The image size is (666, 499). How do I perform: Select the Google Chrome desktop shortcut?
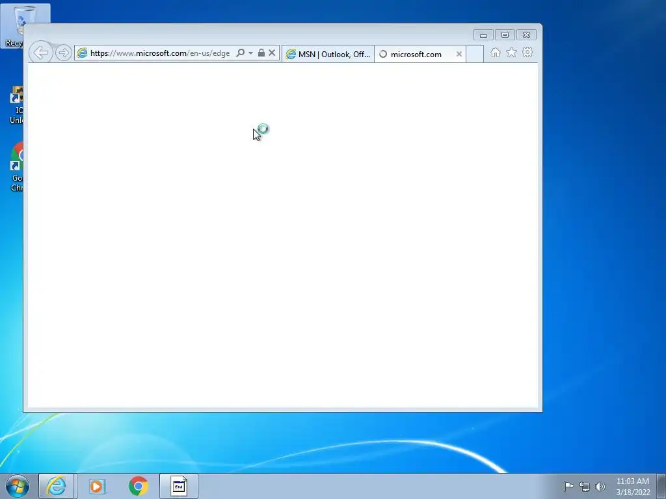[16, 167]
